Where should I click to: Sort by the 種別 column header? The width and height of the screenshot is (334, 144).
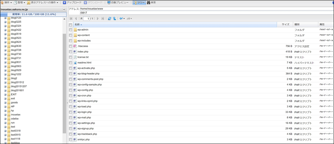coord(305,24)
